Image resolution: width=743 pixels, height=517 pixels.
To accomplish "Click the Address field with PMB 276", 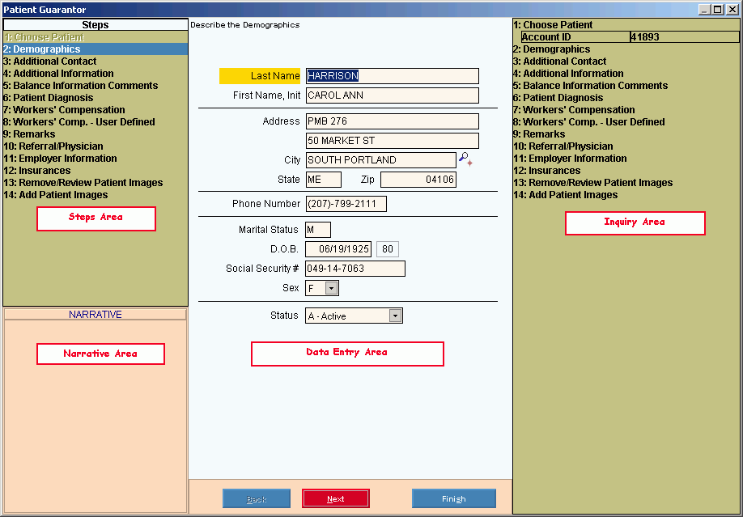I will click(392, 121).
